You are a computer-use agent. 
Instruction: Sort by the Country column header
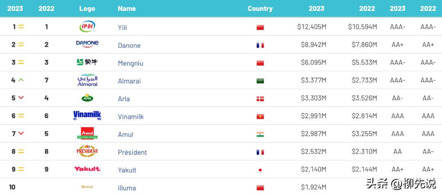[260, 9]
